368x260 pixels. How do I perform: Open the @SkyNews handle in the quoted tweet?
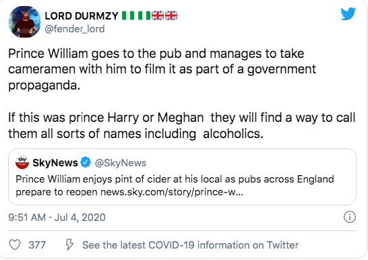pyautogui.click(x=121, y=163)
